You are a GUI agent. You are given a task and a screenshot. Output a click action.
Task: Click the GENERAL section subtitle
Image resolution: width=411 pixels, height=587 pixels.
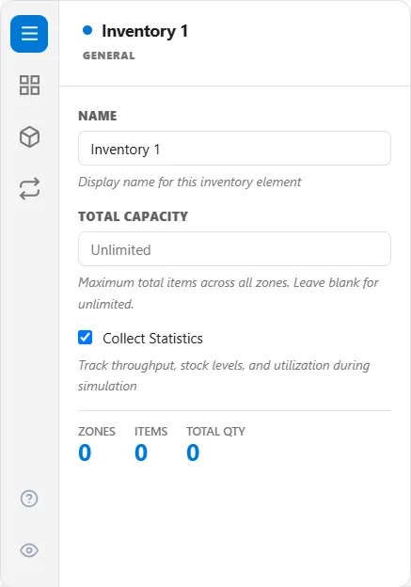pos(109,56)
